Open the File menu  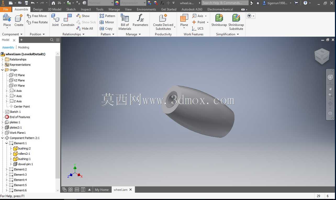6,9
